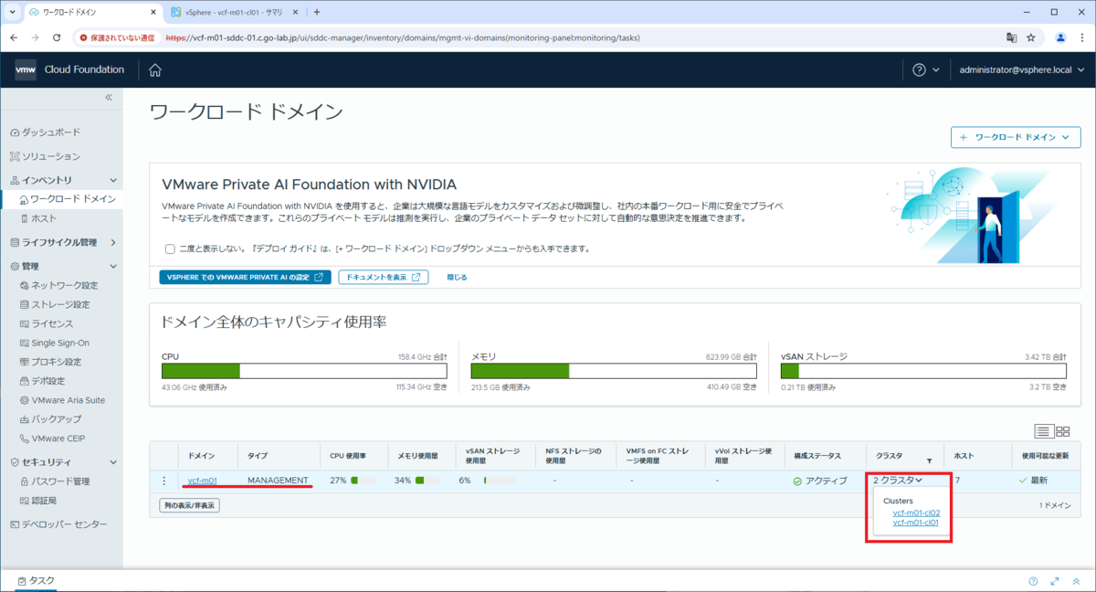Open プロキシ設定 page

point(50,362)
